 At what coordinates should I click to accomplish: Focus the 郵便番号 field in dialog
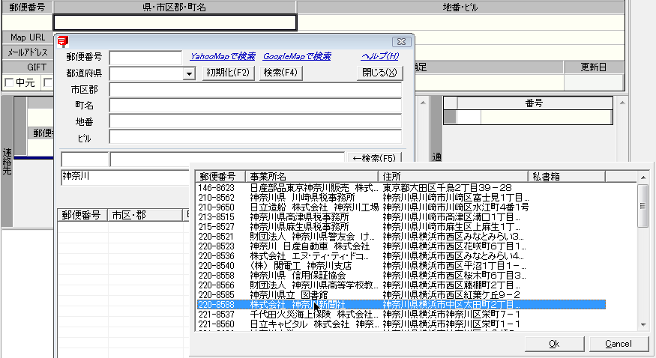pos(145,57)
